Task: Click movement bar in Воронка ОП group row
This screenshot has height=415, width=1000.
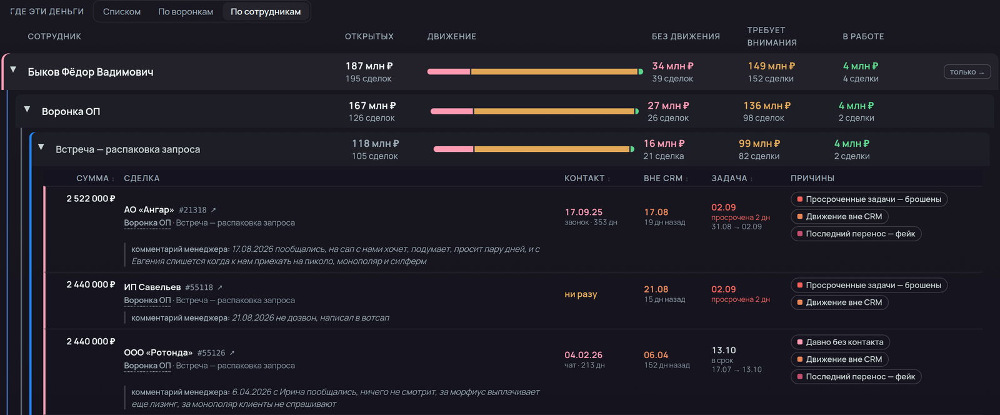Action: pyautogui.click(x=535, y=111)
